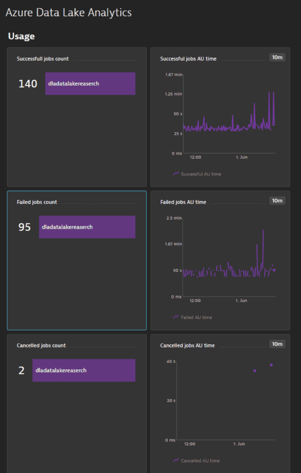Screen dimensions: 301x473
Task: Open the 10m time range selector on Successful jobs chart
Action: click(x=277, y=58)
